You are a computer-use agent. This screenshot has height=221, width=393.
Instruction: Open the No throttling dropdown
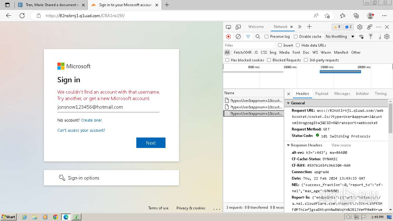pyautogui.click(x=340, y=37)
